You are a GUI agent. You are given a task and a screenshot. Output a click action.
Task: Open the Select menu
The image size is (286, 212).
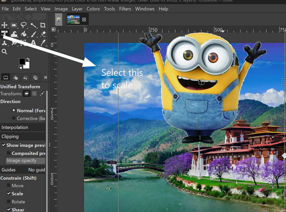point(31,9)
